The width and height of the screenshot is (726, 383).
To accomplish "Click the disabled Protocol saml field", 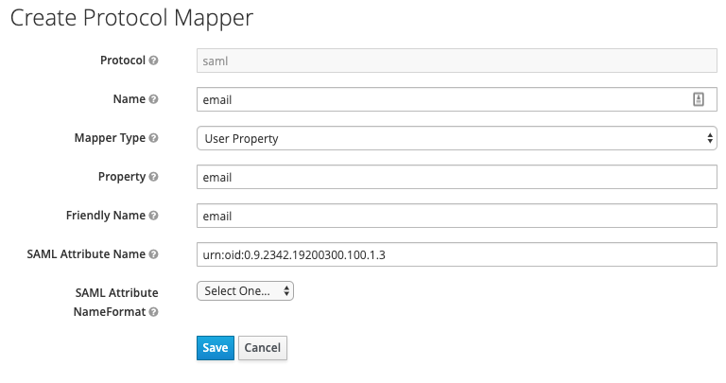I will pyautogui.click(x=457, y=61).
